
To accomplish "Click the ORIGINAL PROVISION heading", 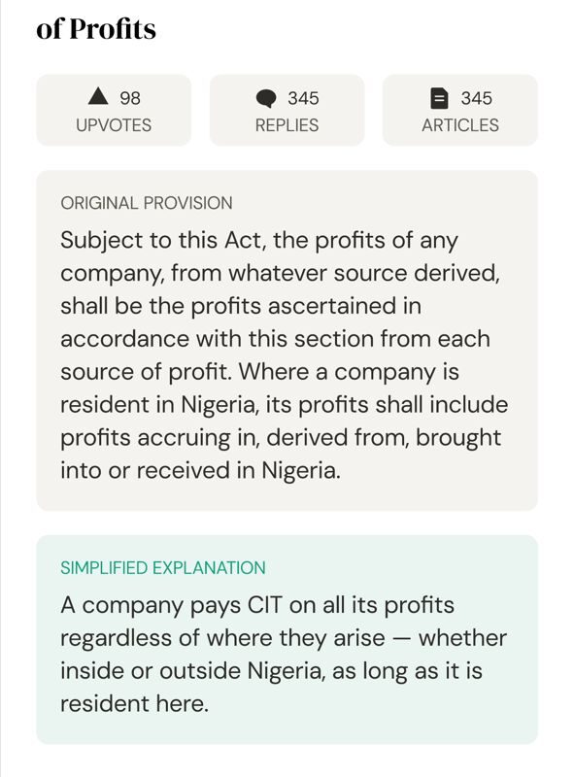I will click(147, 203).
